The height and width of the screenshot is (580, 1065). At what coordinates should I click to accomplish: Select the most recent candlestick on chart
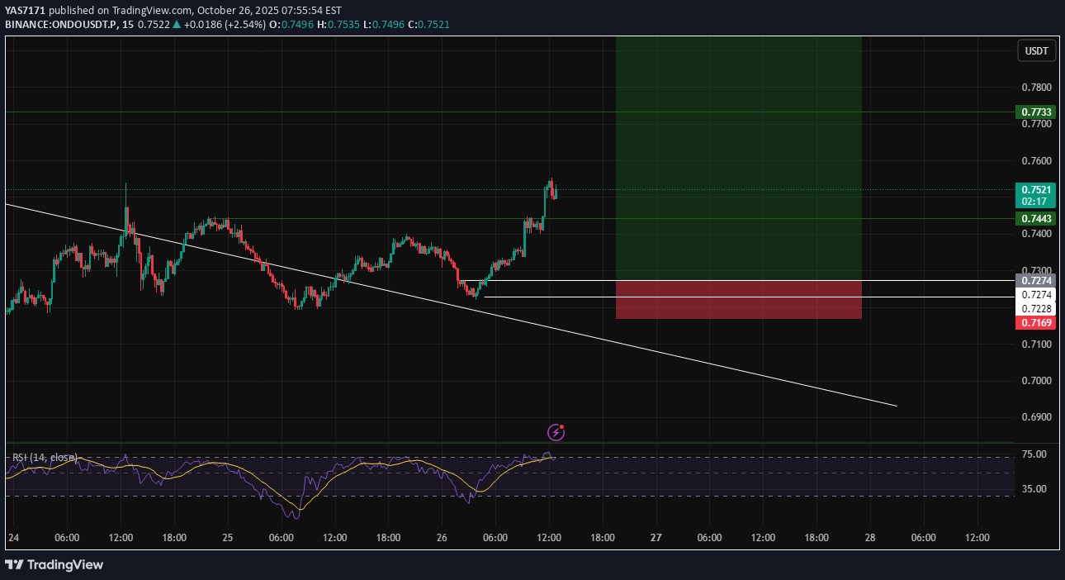pos(556,193)
